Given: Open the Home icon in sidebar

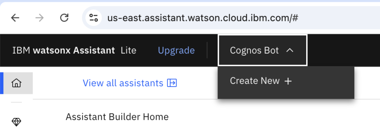Looking at the screenshot, I should click(16, 83).
